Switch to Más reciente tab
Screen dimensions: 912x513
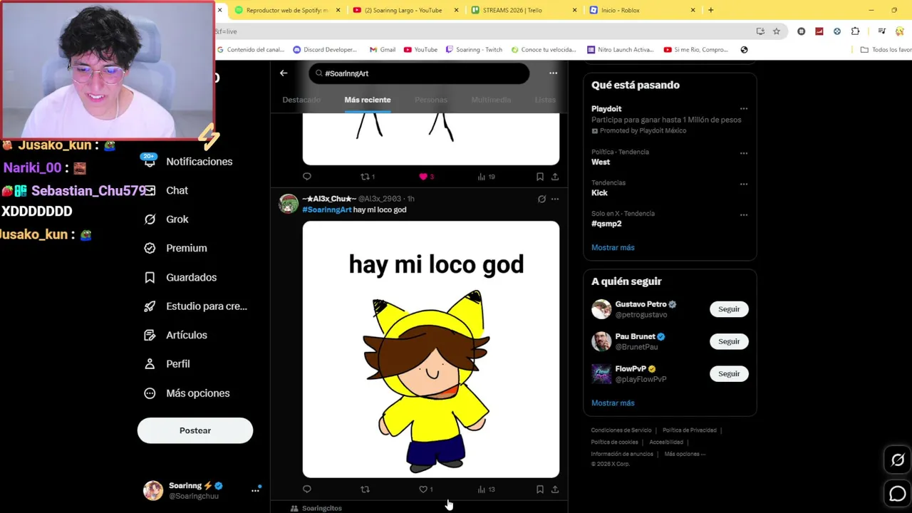(x=368, y=100)
